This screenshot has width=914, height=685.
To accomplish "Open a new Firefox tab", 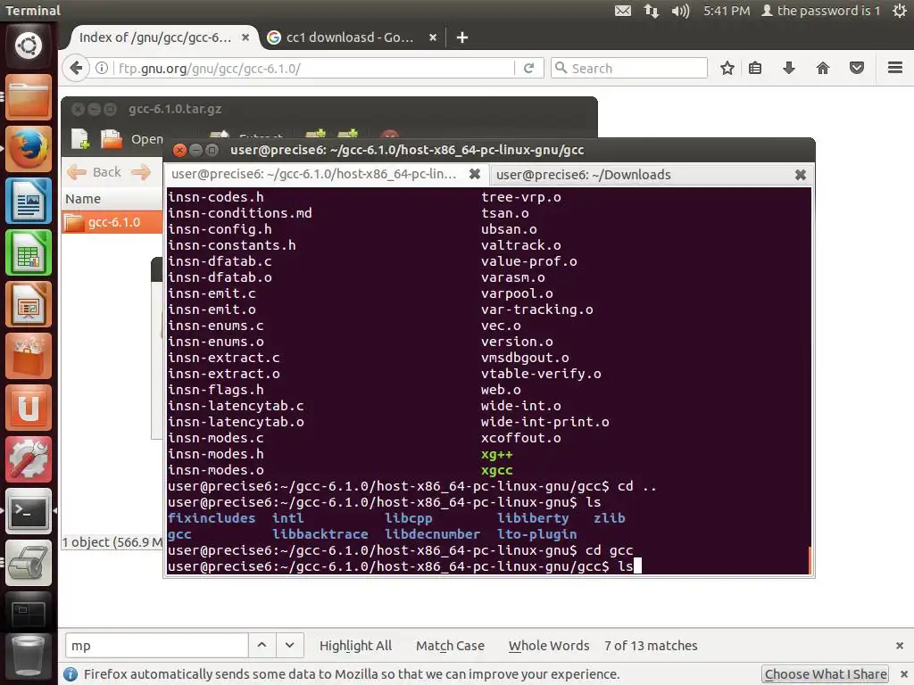I will click(462, 37).
